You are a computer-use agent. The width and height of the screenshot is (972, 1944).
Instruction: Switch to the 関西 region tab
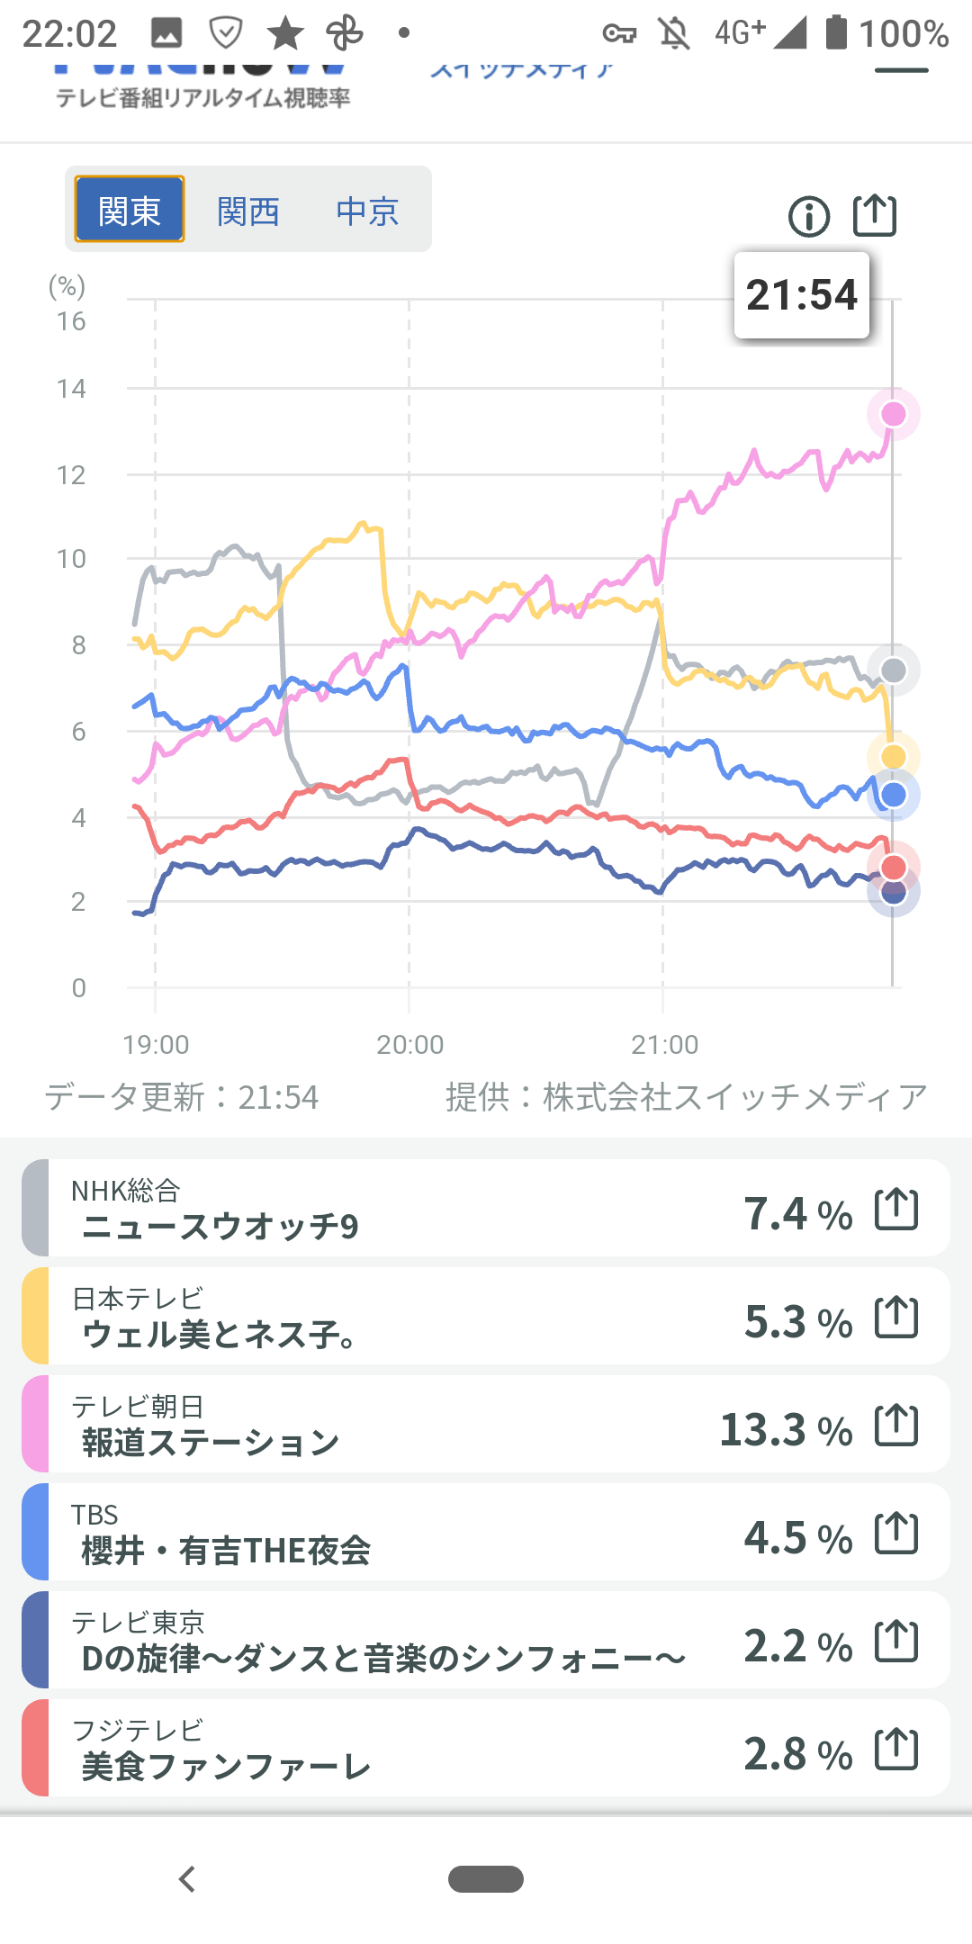click(x=248, y=211)
